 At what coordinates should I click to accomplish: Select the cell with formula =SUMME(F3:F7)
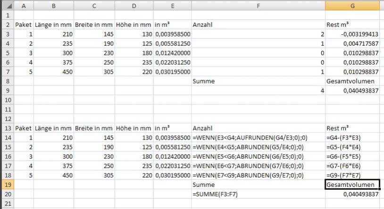point(258,194)
